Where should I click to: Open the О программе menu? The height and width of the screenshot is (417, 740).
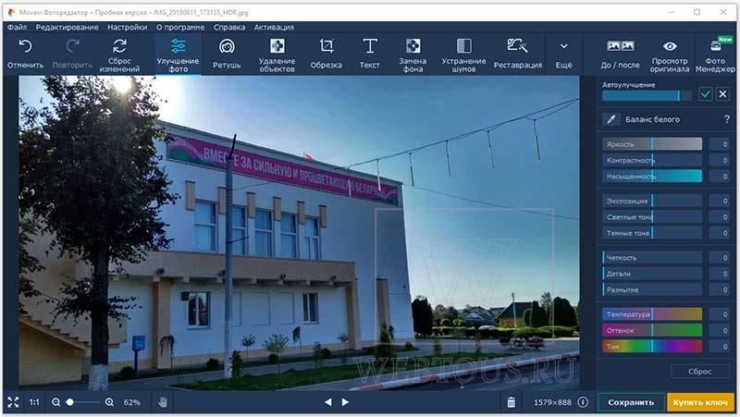click(180, 28)
